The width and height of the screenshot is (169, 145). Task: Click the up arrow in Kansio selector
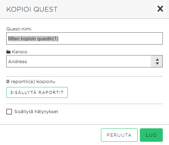pos(157,59)
